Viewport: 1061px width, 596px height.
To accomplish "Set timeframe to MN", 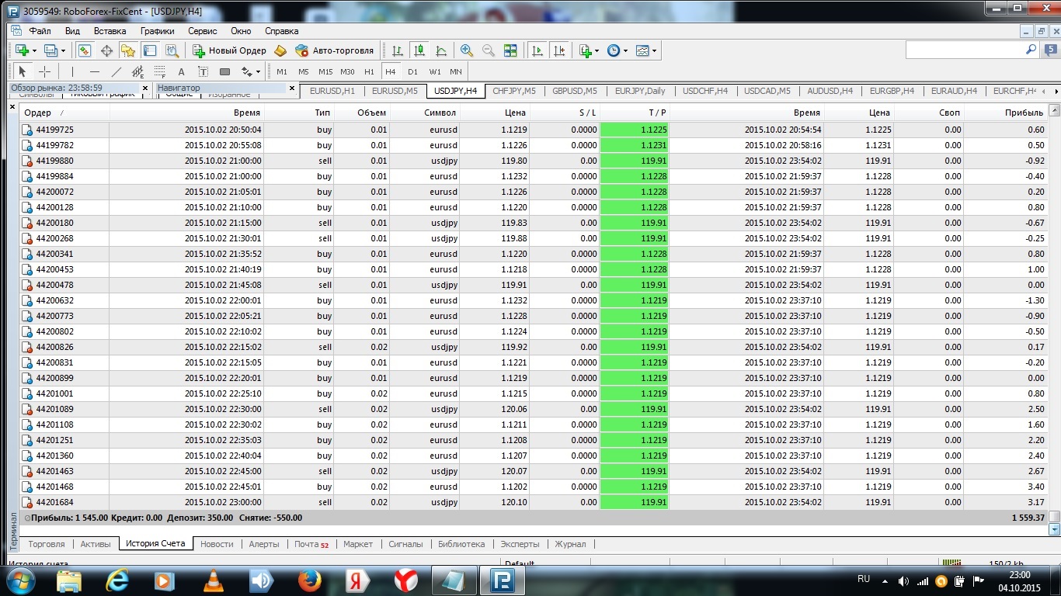I will tap(456, 71).
